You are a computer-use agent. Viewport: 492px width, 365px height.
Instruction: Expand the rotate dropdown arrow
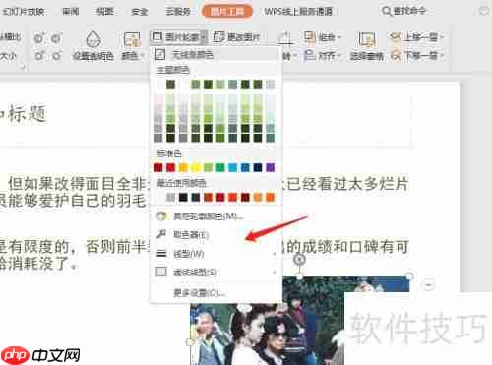295,56
